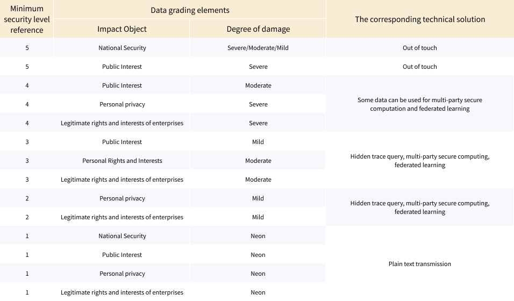Select the "Some data can be used" solution cell
The height and width of the screenshot is (301, 514).
coord(420,104)
